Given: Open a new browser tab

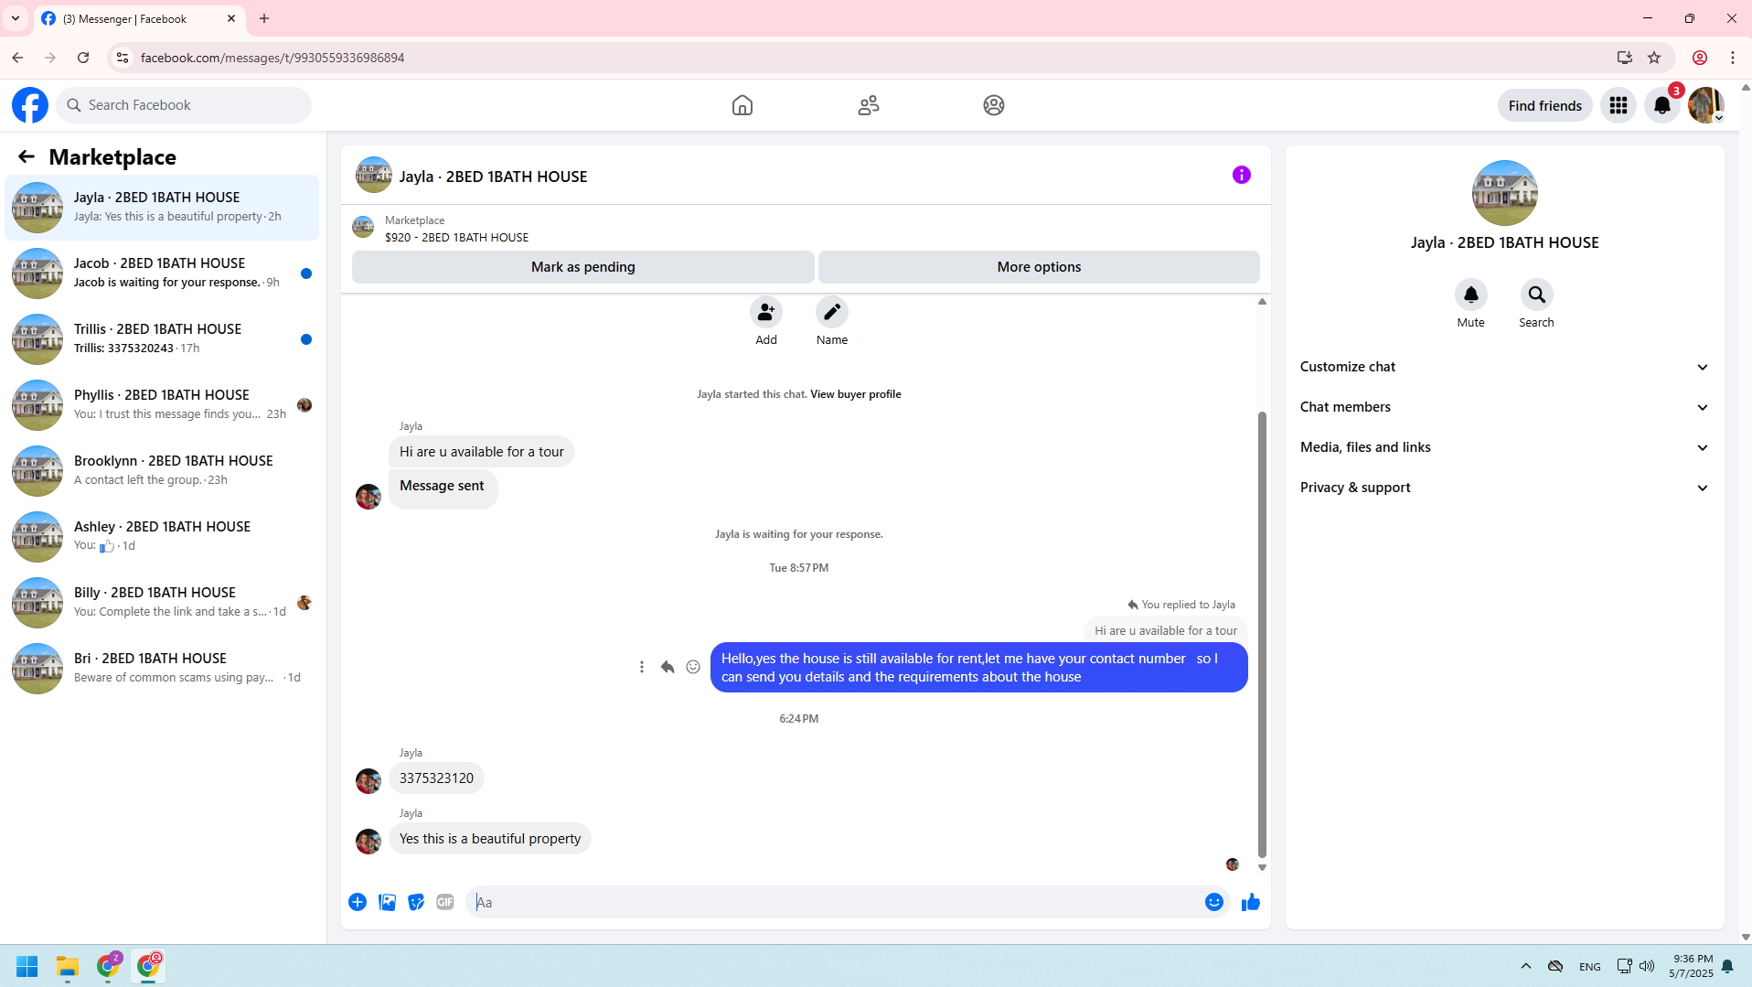Looking at the screenshot, I should click(x=264, y=18).
